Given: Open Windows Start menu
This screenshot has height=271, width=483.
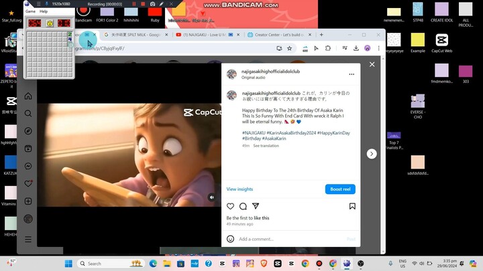Looking at the screenshot, I should 68,264.
